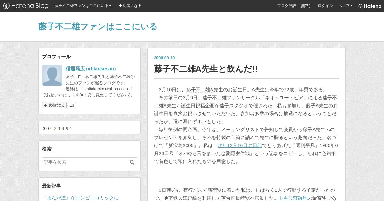Click the profile avatar image

(x=52, y=75)
